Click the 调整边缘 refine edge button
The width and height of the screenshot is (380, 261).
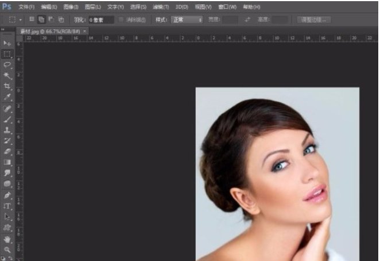coord(314,20)
